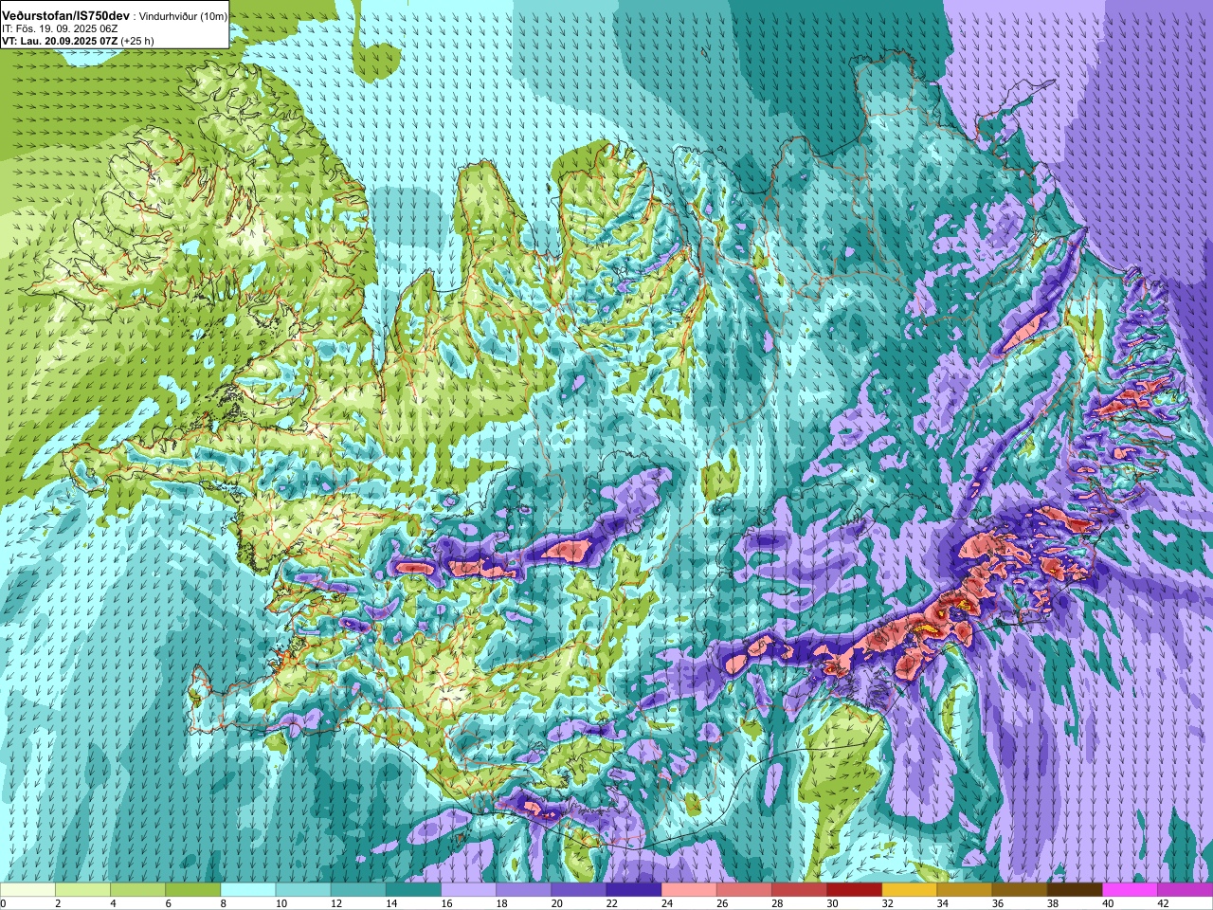Select the light yellow-green 2–4 legend swatch
This screenshot has height=910, width=1213.
pos(83,890)
